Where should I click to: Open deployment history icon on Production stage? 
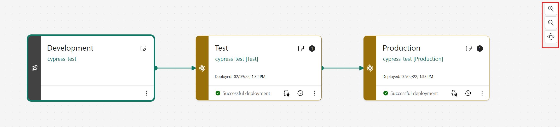468,93
